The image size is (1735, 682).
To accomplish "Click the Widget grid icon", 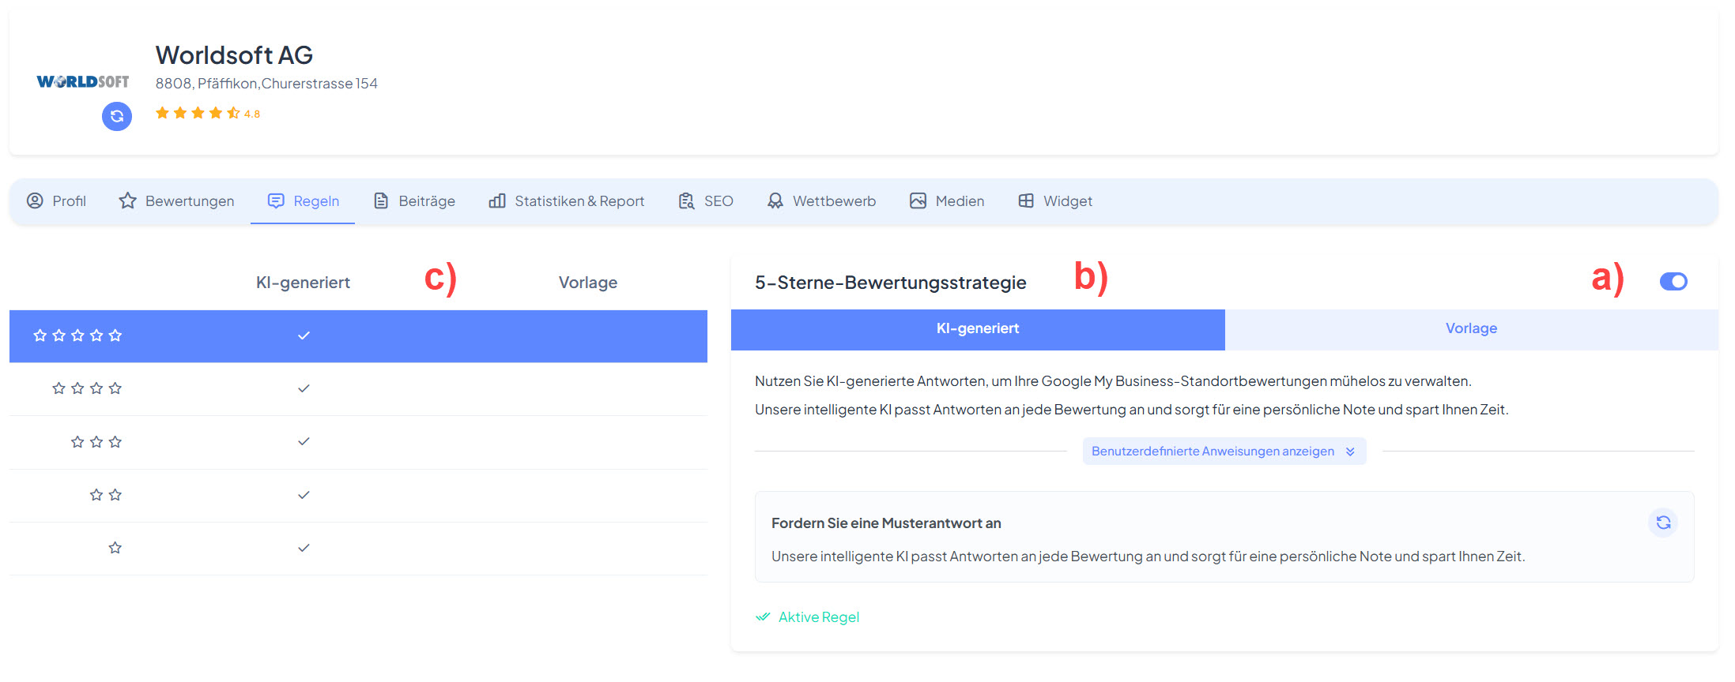I will tap(1026, 201).
